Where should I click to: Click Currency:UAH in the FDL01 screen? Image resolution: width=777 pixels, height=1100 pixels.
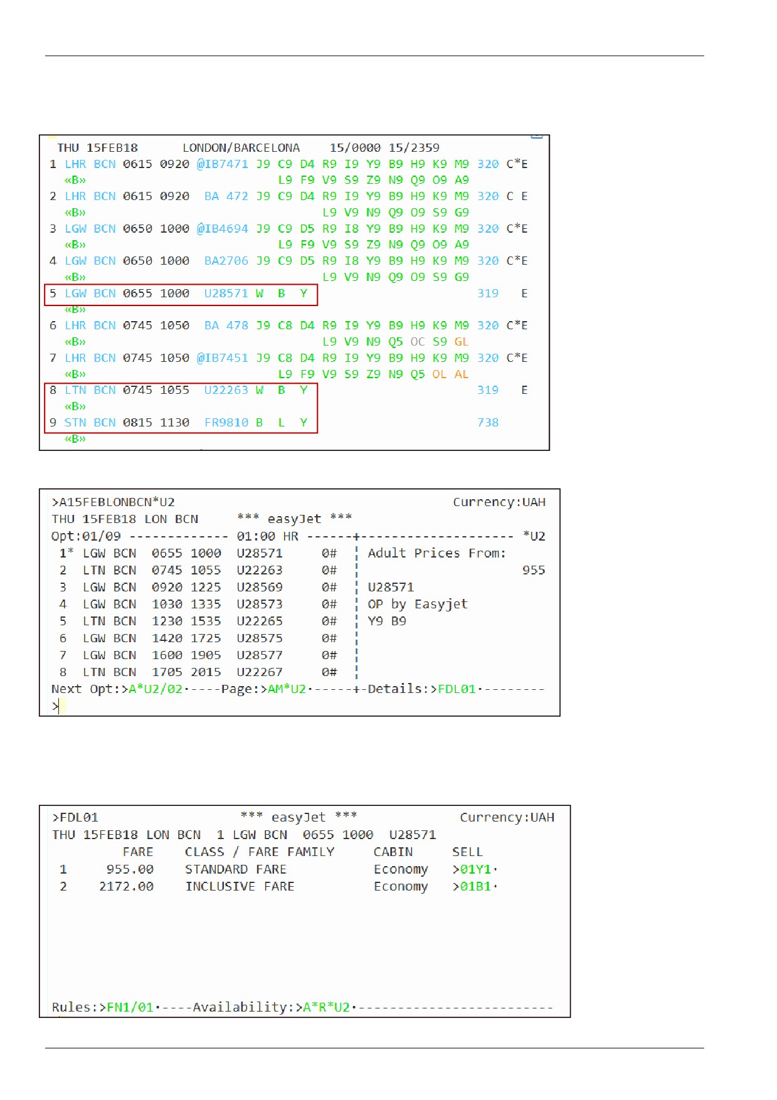(x=507, y=818)
